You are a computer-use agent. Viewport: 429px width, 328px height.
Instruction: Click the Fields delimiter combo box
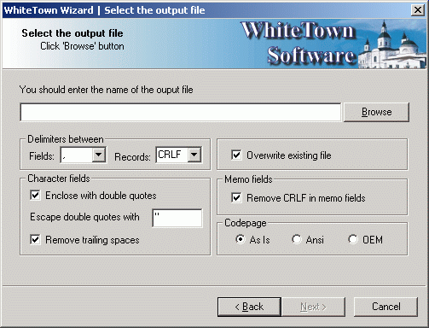83,155
